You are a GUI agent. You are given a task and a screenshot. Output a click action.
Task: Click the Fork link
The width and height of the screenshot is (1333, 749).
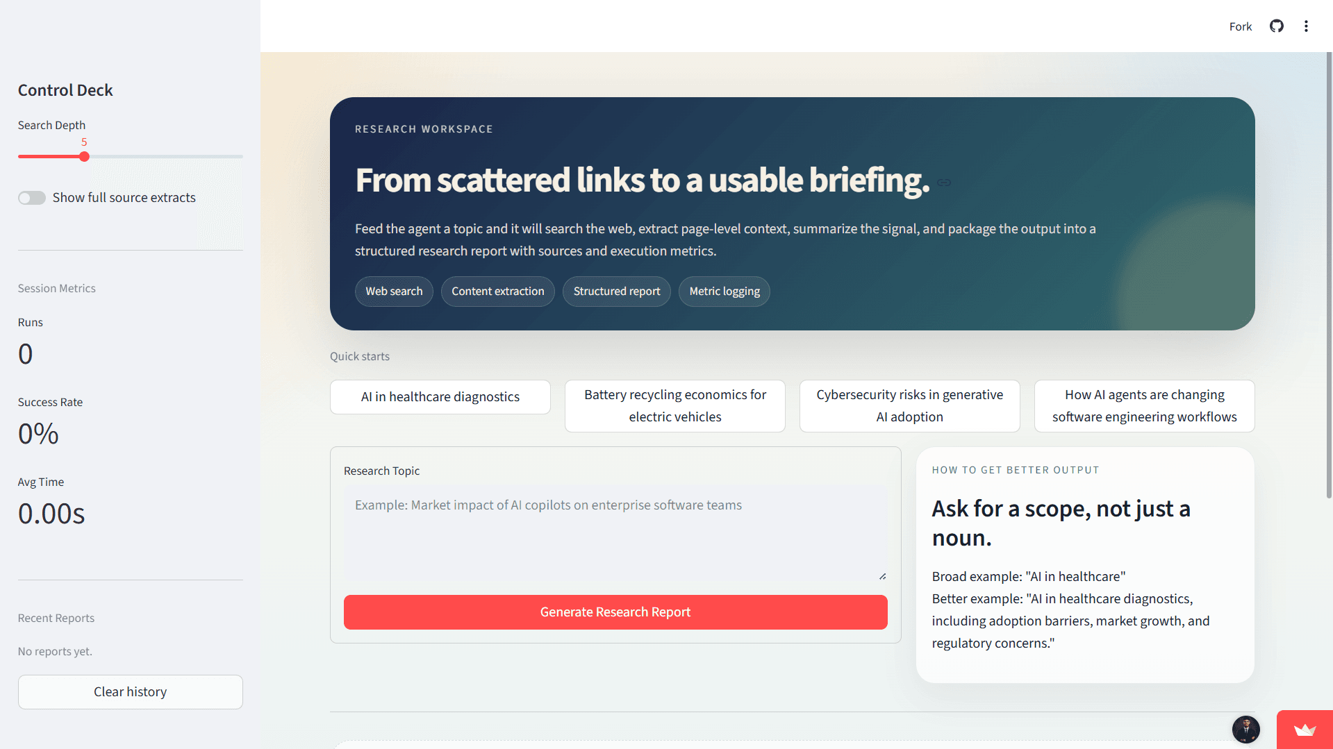pyautogui.click(x=1240, y=26)
